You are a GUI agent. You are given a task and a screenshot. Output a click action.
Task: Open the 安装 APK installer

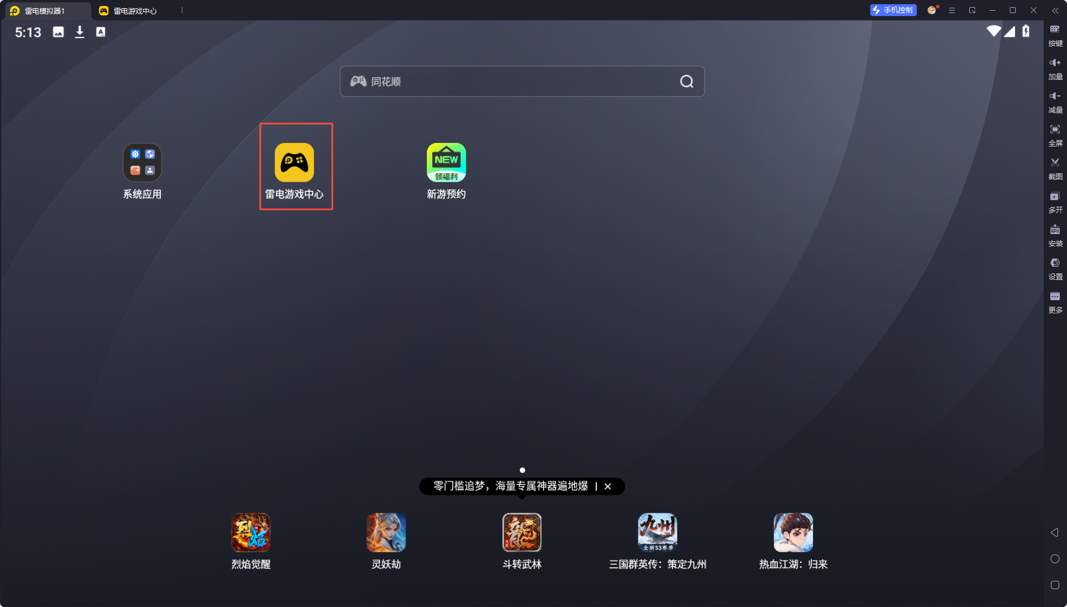pyautogui.click(x=1055, y=236)
